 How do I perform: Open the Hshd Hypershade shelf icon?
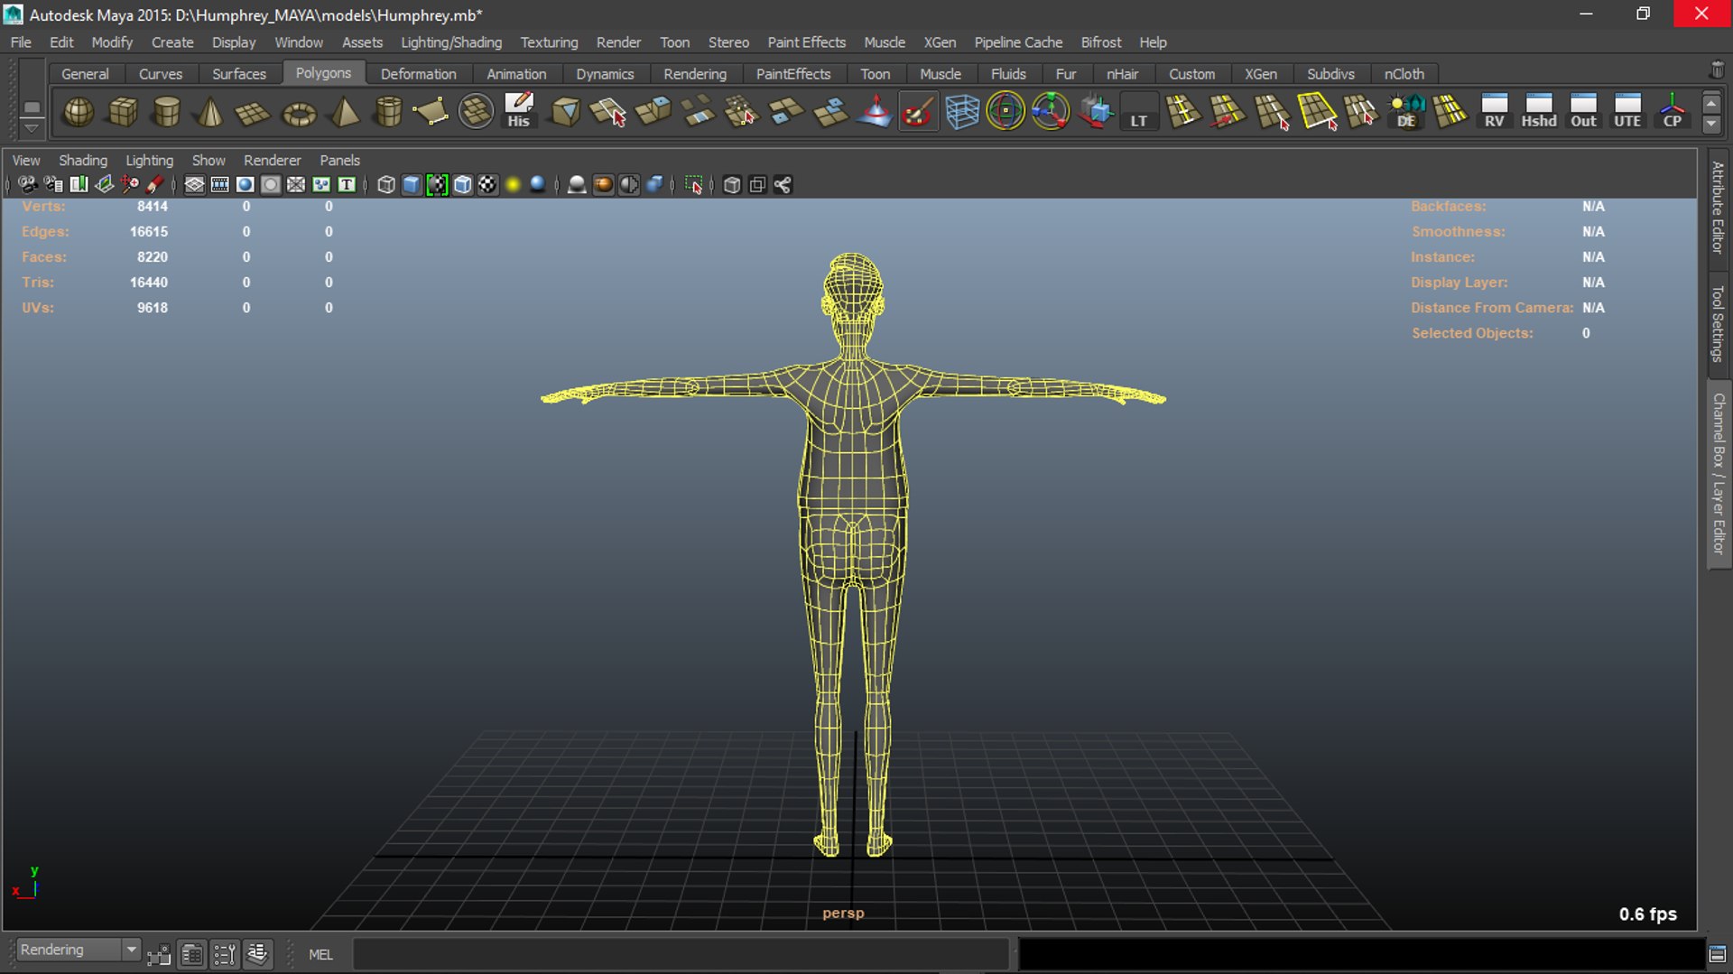(1539, 112)
